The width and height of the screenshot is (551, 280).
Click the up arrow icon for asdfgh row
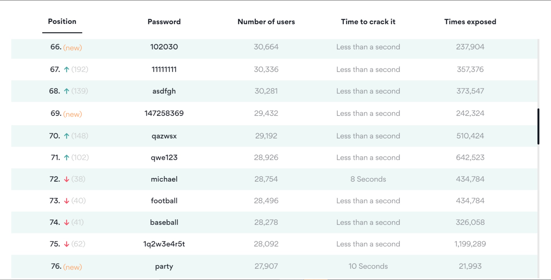click(66, 91)
